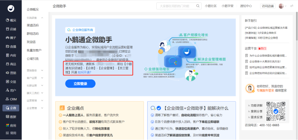Viewport: 298px width, 140px height.
Task: Open 营销 in the dark sidebar
Action: (x=11, y=73)
